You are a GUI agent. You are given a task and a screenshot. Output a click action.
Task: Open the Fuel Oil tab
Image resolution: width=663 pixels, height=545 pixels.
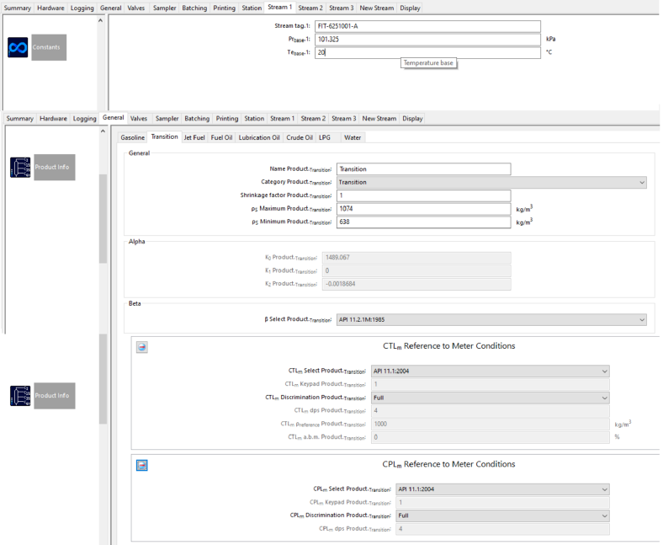221,137
